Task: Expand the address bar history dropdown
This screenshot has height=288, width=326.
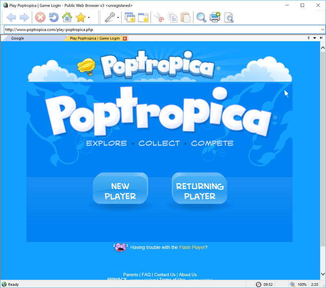Action: (x=322, y=29)
